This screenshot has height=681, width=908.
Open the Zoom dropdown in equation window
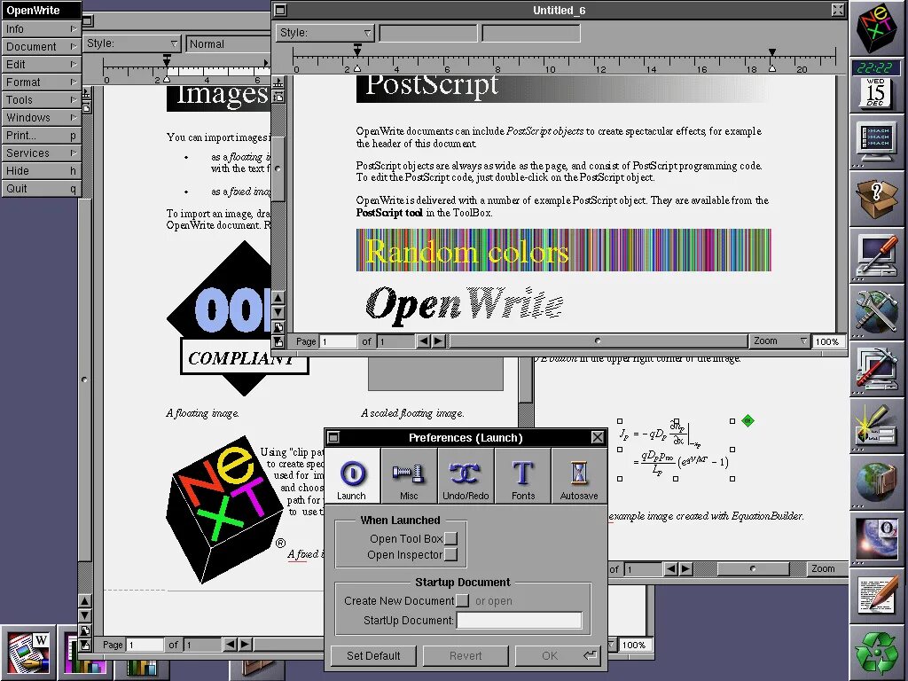tap(827, 568)
